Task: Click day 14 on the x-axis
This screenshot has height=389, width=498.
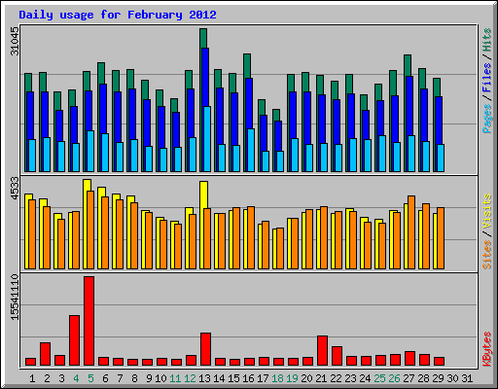Action: (x=219, y=378)
